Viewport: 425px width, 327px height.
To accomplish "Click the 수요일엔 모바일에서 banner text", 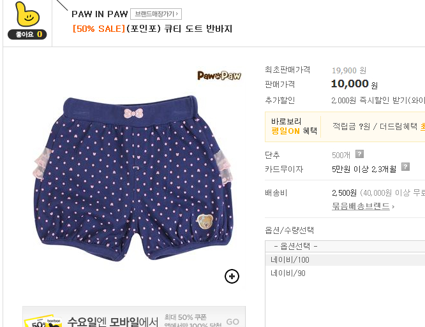I will pyautogui.click(x=112, y=322).
